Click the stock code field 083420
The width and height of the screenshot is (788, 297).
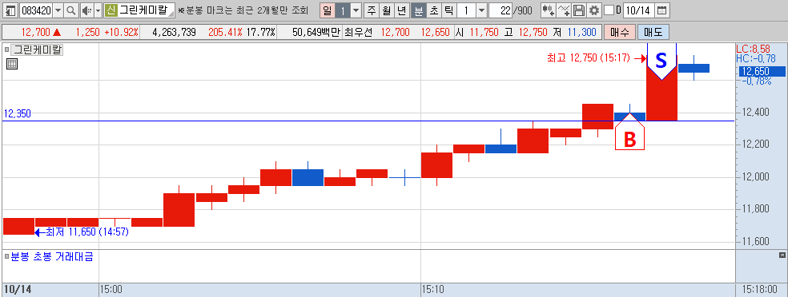click(37, 10)
